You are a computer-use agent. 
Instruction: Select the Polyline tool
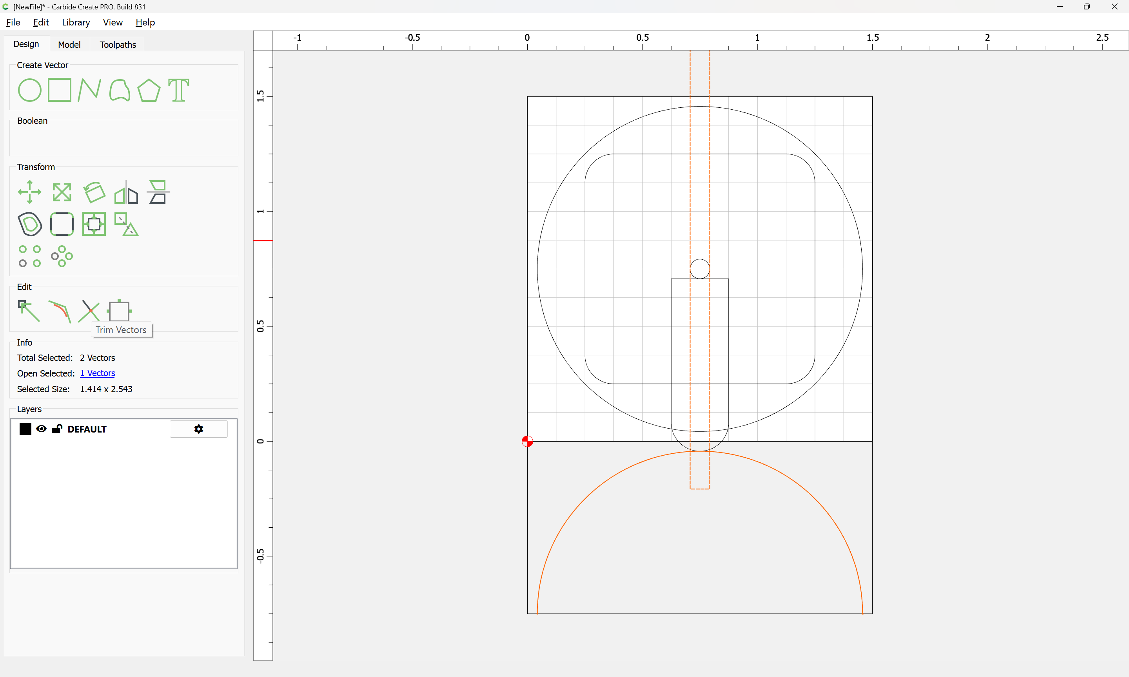coord(89,90)
